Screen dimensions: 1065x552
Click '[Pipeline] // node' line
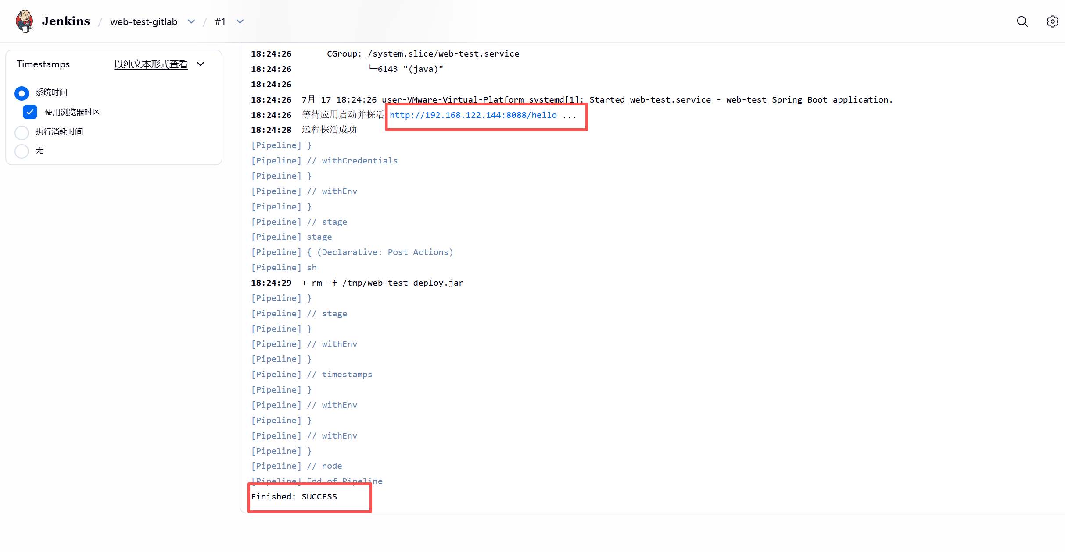coord(297,466)
